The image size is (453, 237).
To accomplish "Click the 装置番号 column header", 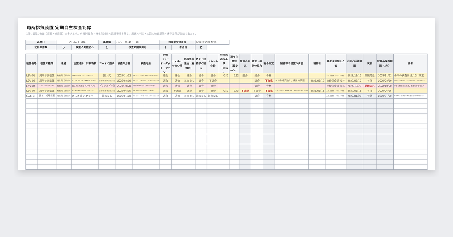I will click(31, 64).
